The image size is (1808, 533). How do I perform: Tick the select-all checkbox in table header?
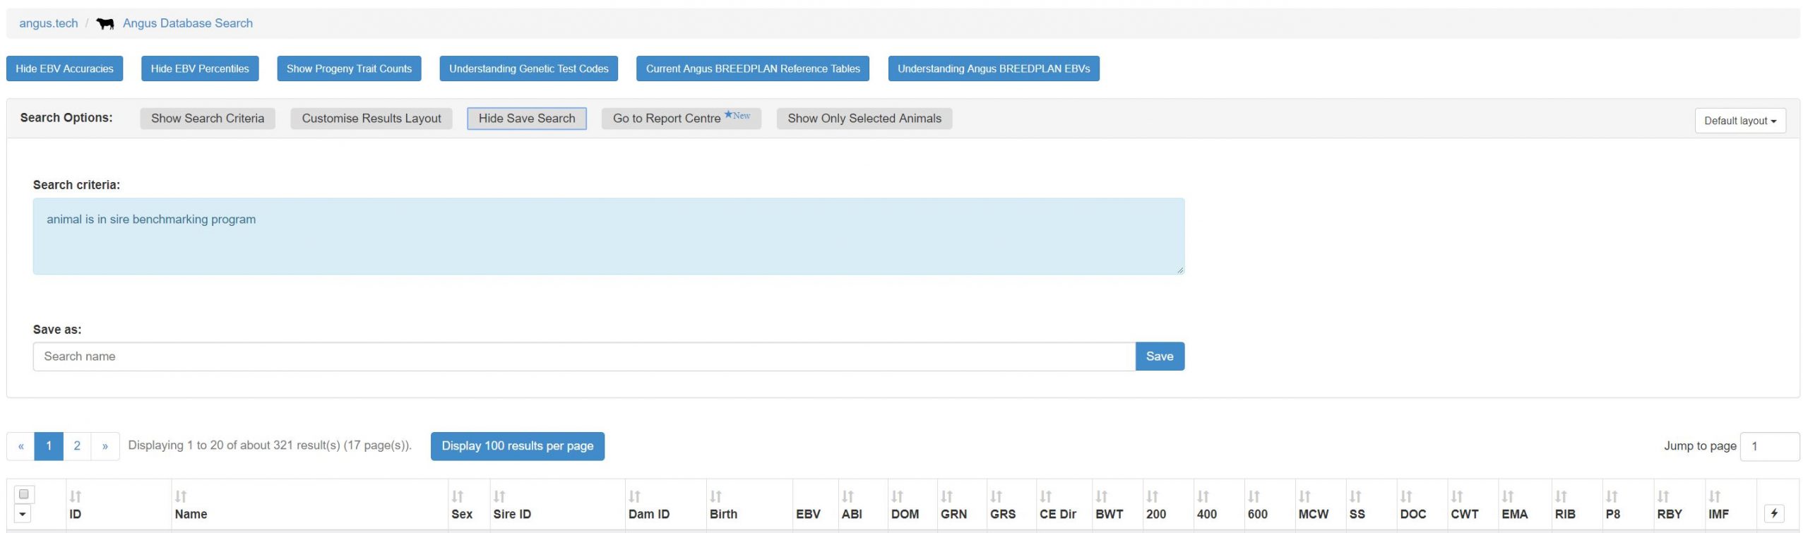(23, 494)
